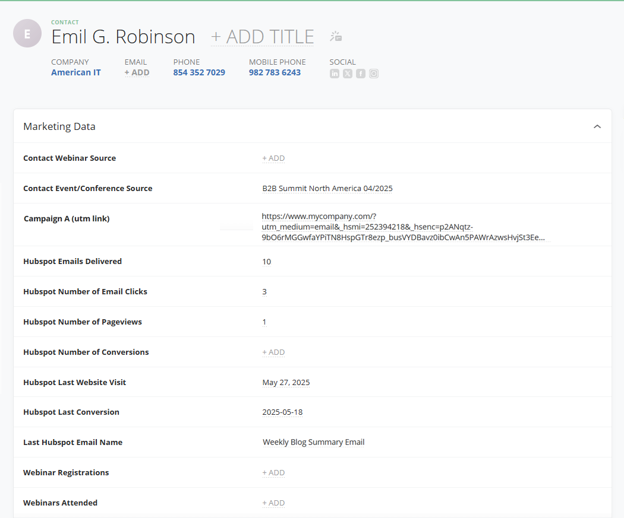Image resolution: width=624 pixels, height=518 pixels.
Task: Call mobile number 982 783 6243
Action: [275, 72]
